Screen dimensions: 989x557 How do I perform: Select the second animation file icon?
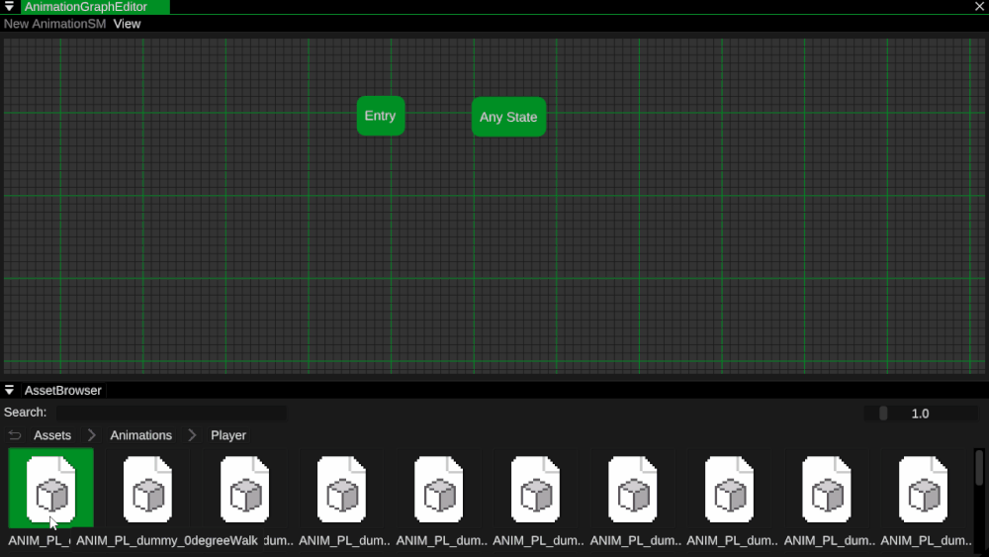[x=147, y=489]
